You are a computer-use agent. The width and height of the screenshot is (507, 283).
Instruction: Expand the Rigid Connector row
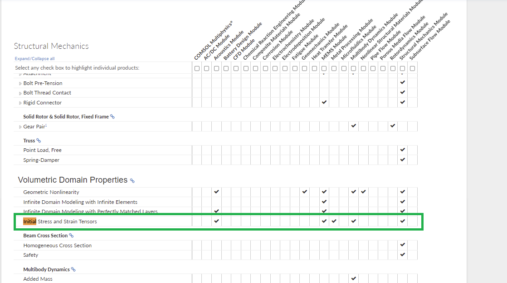[20, 103]
